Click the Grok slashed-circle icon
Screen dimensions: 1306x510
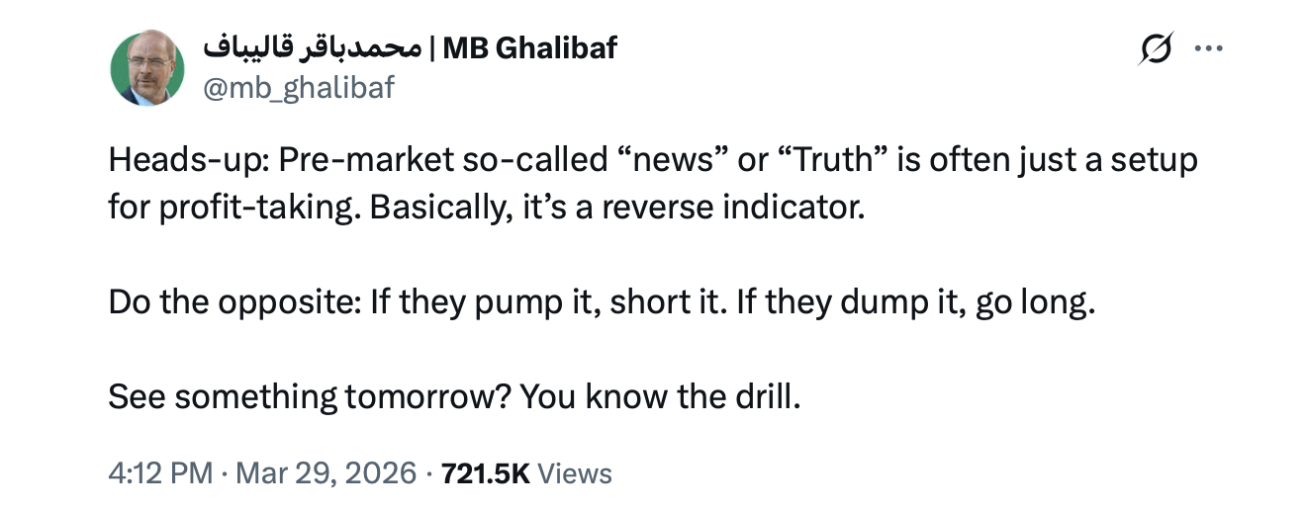coord(1156,48)
